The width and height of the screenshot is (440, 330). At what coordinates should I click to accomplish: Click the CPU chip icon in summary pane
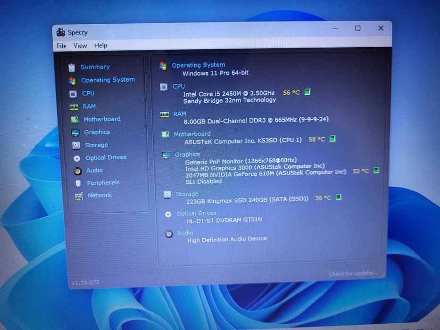point(164,87)
